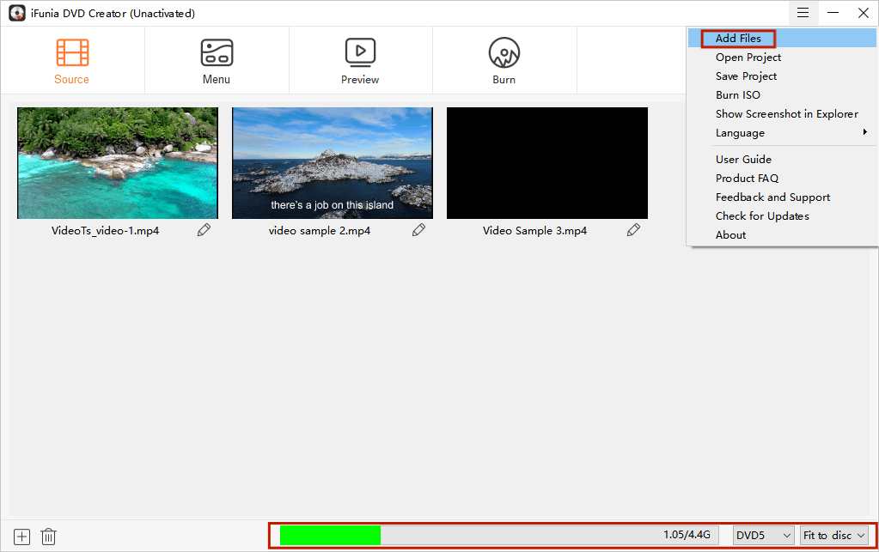The width and height of the screenshot is (879, 552).
Task: Toggle the hamburger menu in title bar
Action: click(x=803, y=13)
